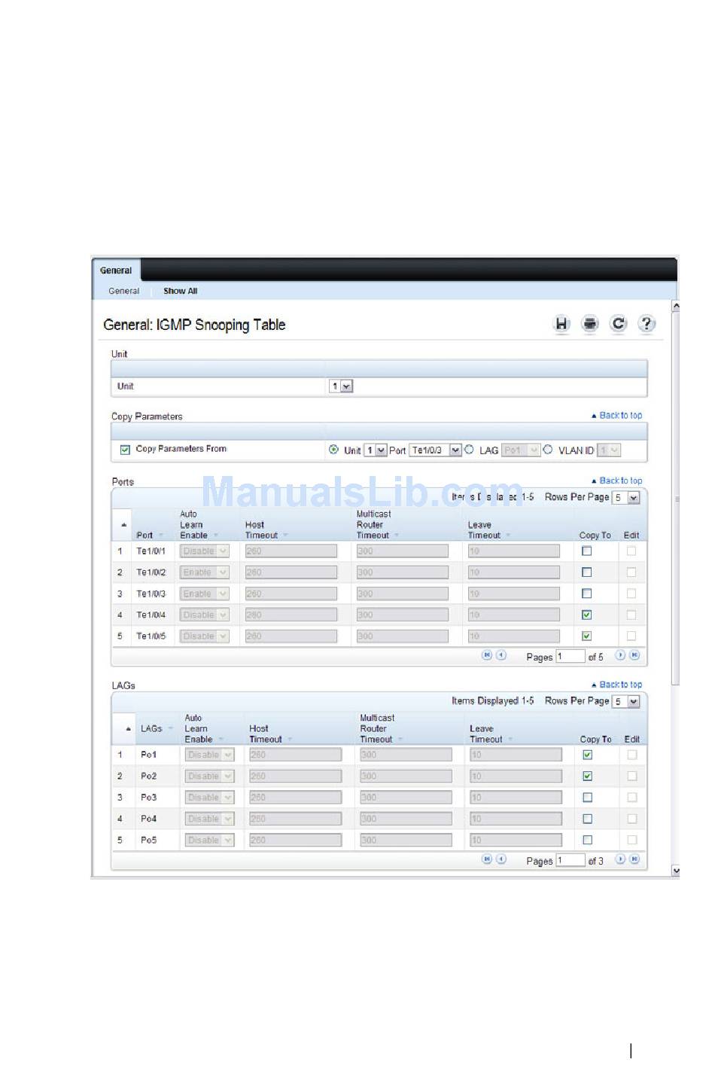
Task: Click Multicast Router Timeout field for Te1/0/3
Action: [x=403, y=594]
